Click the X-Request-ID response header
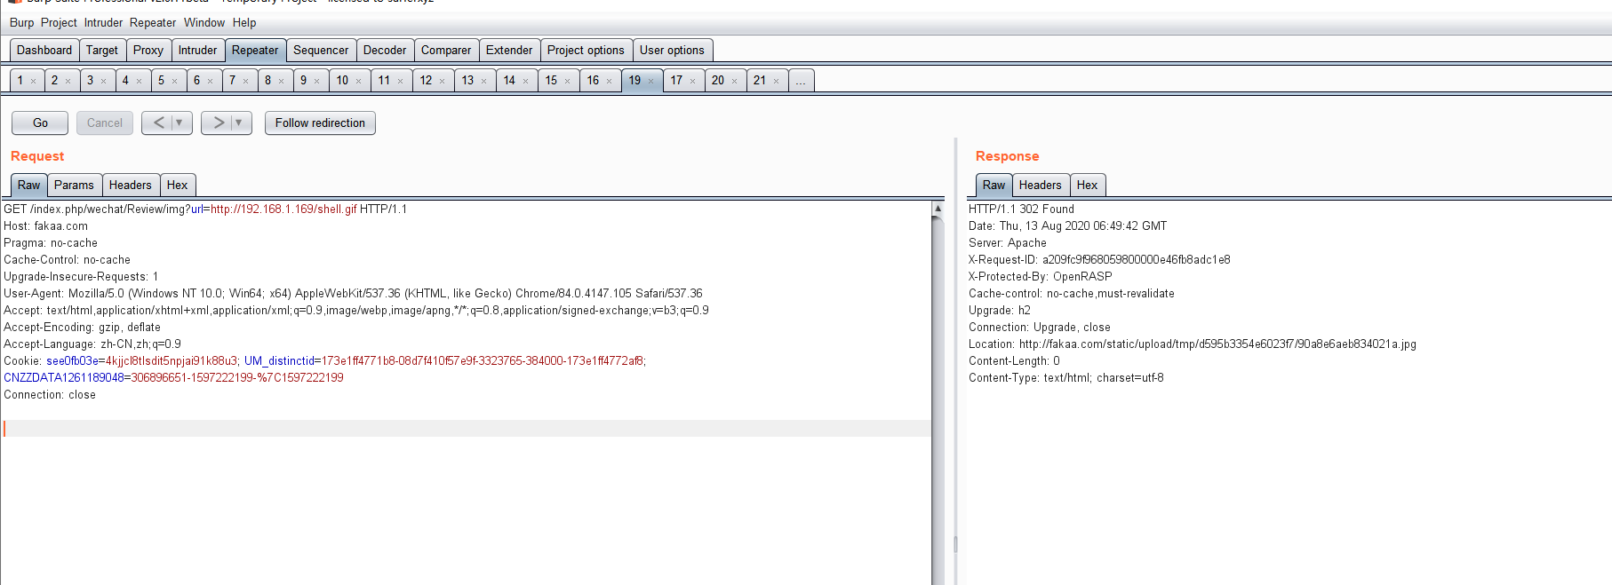Viewport: 1612px width, 585px height. pos(1099,260)
